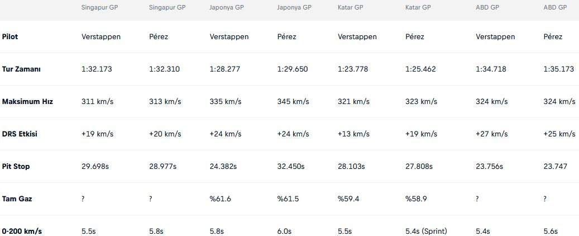Click the 1:23.778 lap time value
This screenshot has width=579, height=236.
pyautogui.click(x=353, y=69)
